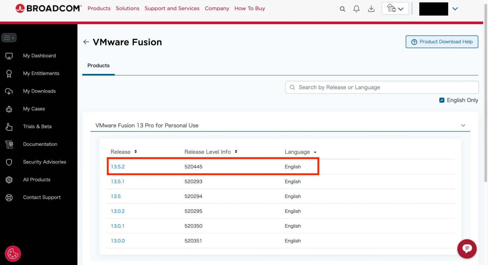Click the My Entitlements ribbon icon
Viewport: 488px width, 265px height.
pyautogui.click(x=9, y=74)
